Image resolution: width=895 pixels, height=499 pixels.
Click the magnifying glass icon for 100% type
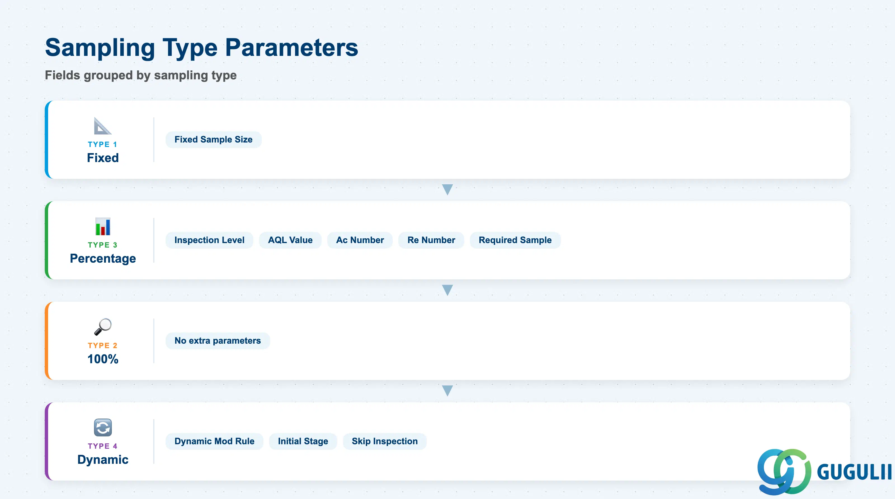click(x=103, y=327)
